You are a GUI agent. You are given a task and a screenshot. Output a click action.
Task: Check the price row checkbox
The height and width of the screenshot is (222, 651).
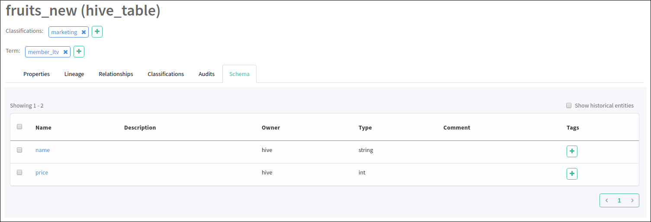(19, 172)
